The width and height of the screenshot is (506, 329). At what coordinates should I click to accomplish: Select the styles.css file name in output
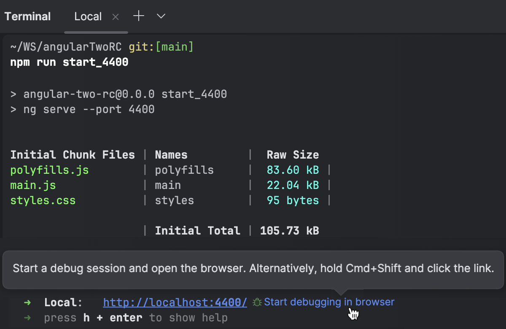point(43,200)
